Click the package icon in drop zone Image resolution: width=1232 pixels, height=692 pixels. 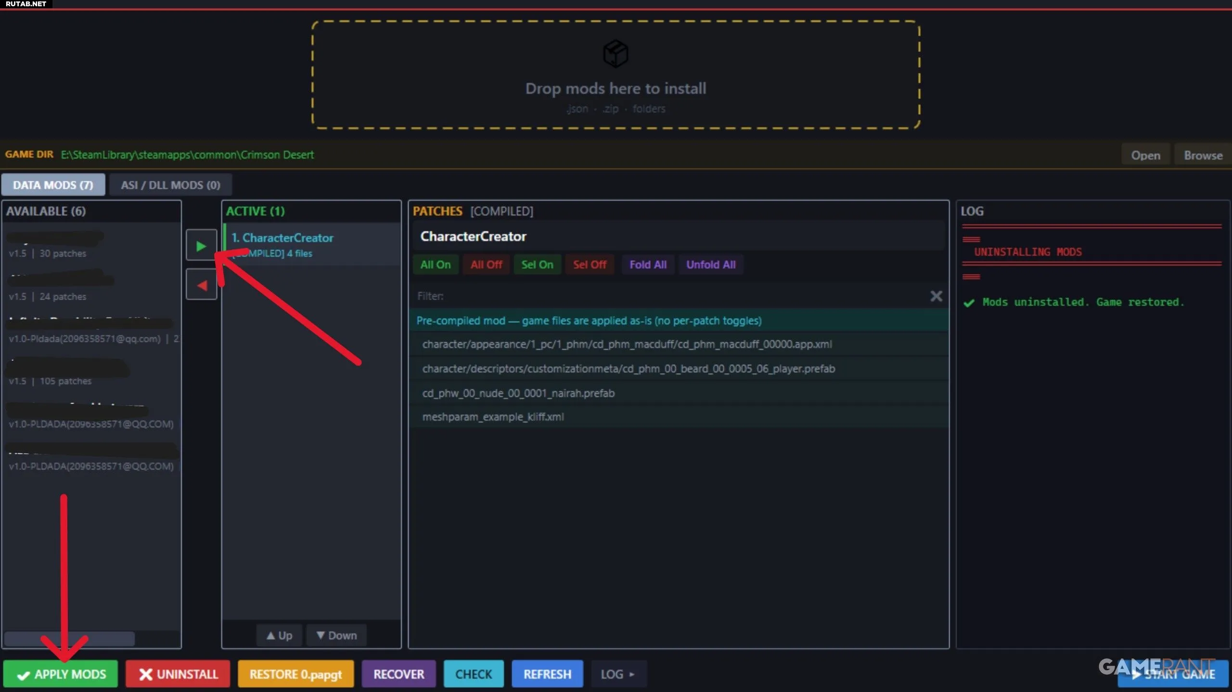pyautogui.click(x=616, y=53)
